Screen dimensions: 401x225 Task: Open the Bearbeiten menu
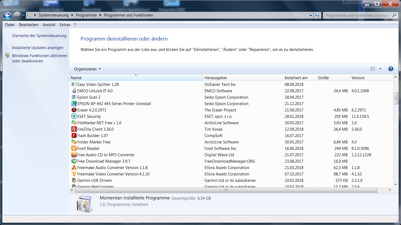(29, 25)
